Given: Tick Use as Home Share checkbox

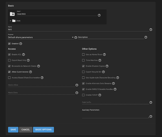Looking at the screenshot, I should point(83,55).
